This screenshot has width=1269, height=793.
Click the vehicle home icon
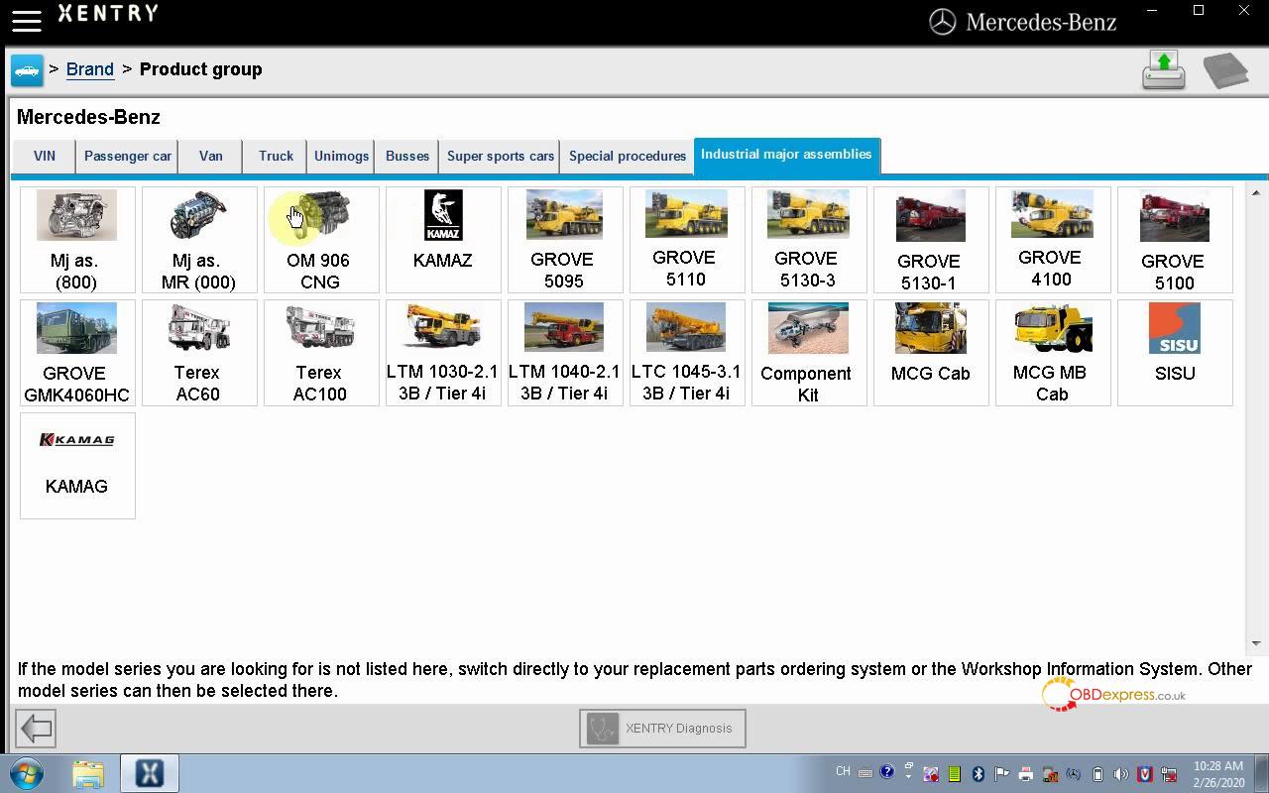[x=27, y=70]
